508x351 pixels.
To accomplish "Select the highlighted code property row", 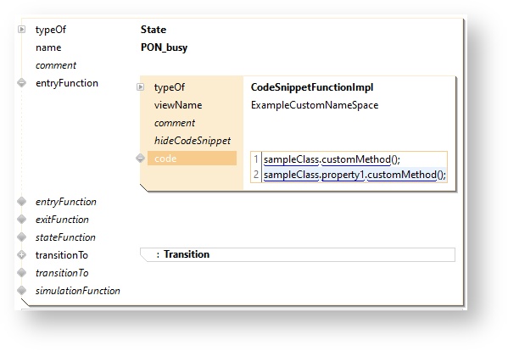I will [x=192, y=159].
